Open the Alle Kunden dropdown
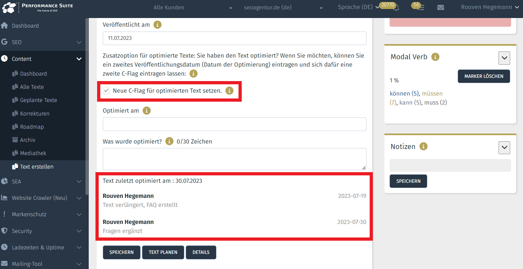 (193, 7)
